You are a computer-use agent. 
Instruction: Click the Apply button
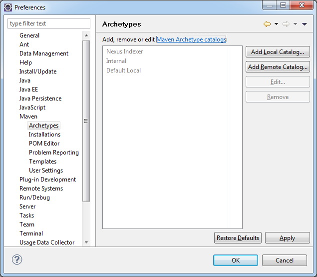point(287,238)
